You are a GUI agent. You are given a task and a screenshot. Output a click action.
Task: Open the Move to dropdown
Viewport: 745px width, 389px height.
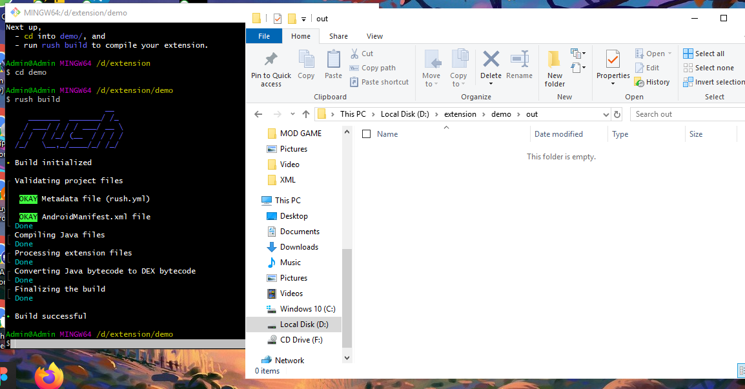pyautogui.click(x=431, y=69)
